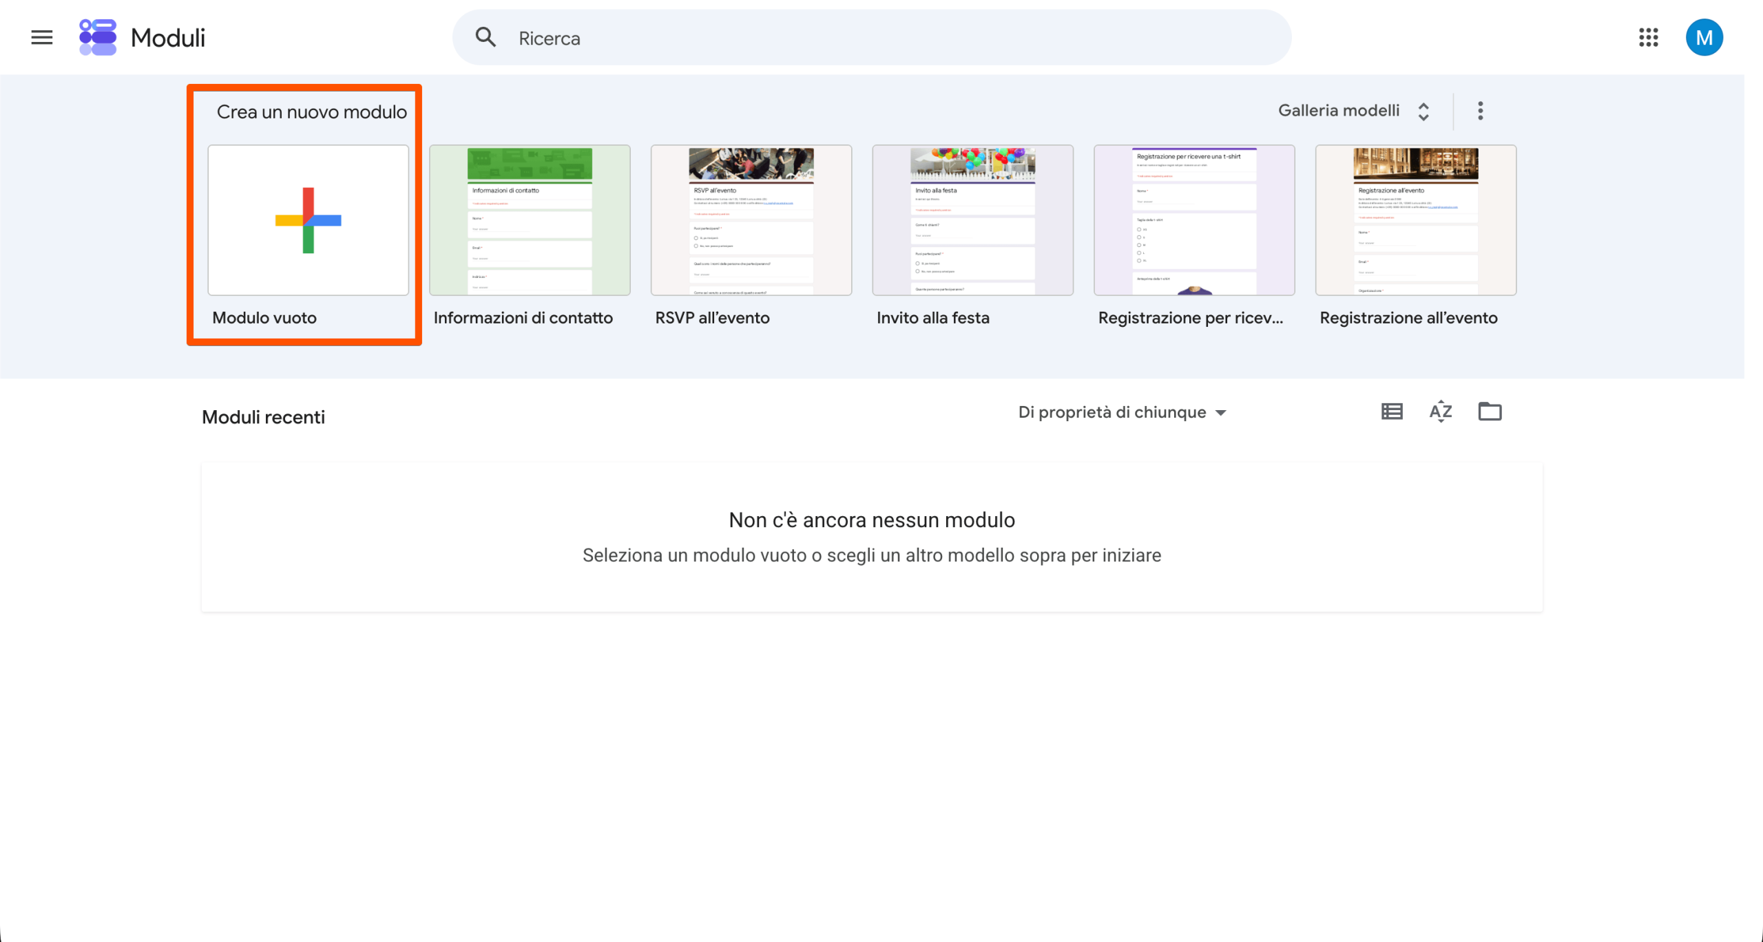Open the AZ sort options

[1441, 411]
